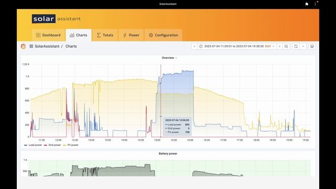Open the Power tab

click(x=131, y=35)
